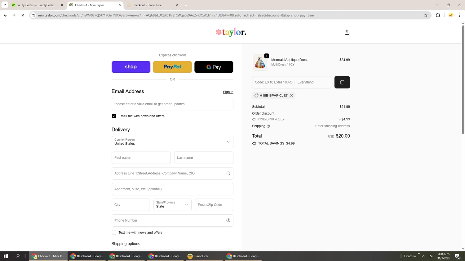This screenshot has height=261, width=465.
Task: View site information icon in the address bar
Action: [x=33, y=15]
